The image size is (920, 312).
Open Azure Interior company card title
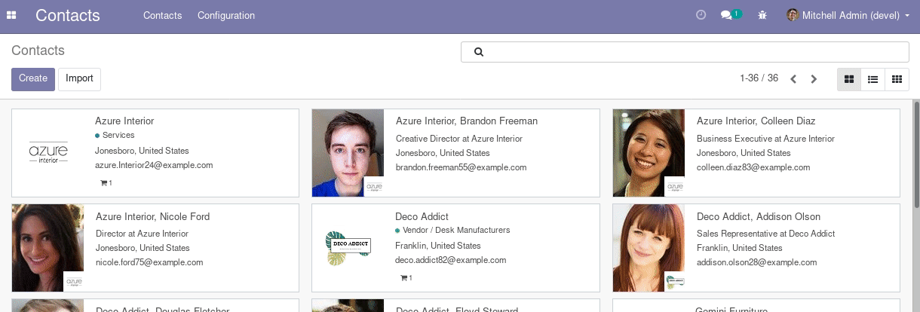pos(124,121)
